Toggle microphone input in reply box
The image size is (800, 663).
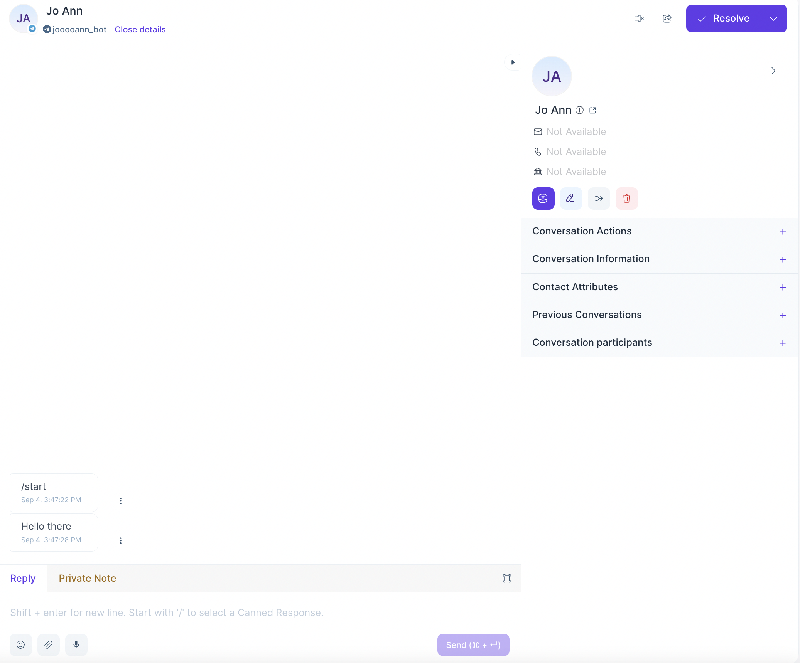(x=76, y=644)
